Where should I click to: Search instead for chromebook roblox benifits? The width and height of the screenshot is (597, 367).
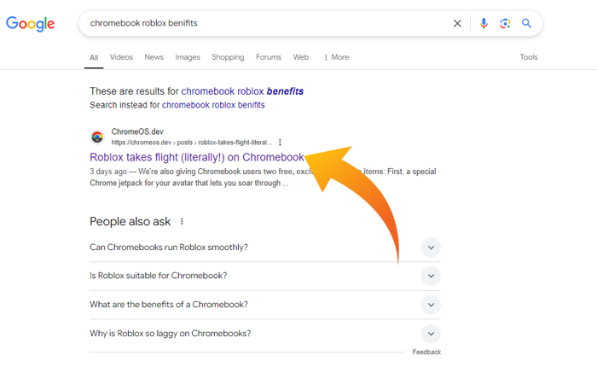click(x=213, y=105)
